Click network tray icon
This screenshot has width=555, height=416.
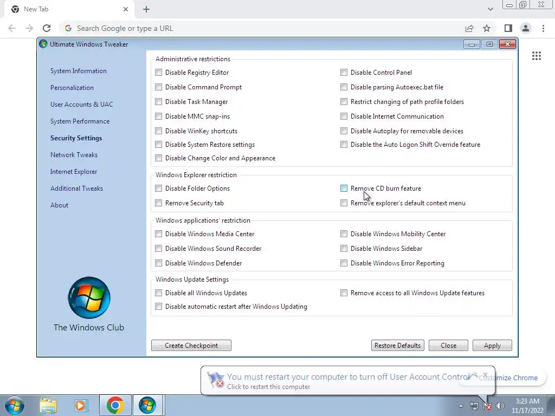tap(474, 406)
